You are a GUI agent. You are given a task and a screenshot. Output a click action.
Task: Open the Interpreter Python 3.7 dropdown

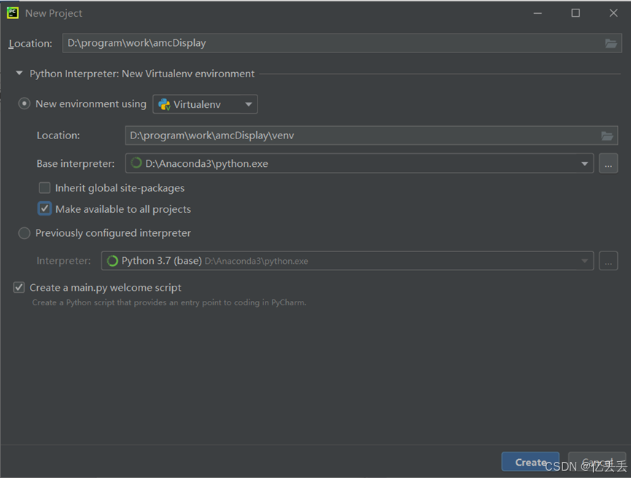pyautogui.click(x=347, y=261)
